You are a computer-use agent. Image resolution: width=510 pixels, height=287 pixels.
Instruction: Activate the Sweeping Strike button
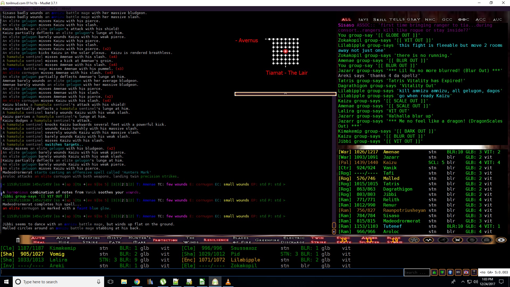coord(89,240)
